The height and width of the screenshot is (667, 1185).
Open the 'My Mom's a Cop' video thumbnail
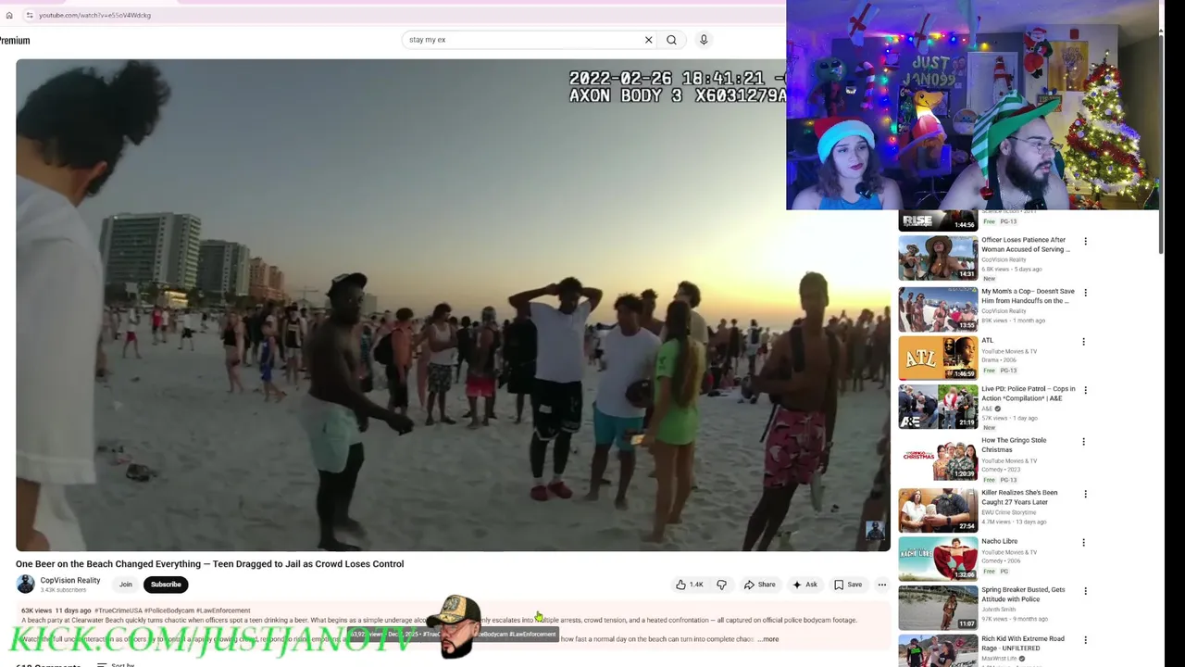[938, 308]
